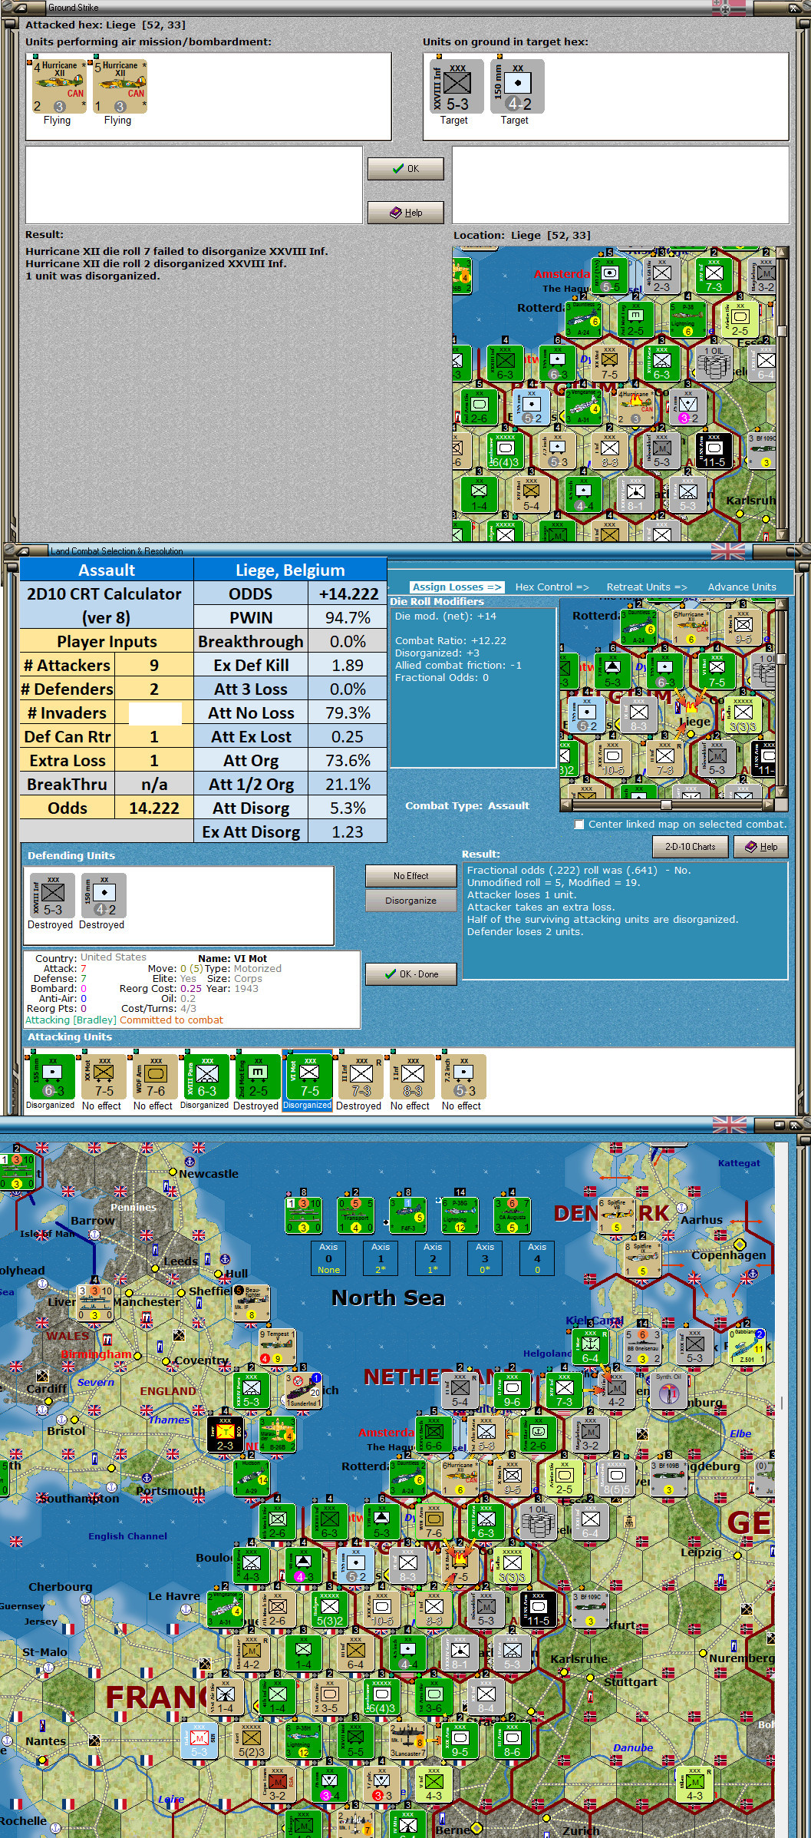Click 'Die mod. (net): +14' text

click(x=445, y=617)
